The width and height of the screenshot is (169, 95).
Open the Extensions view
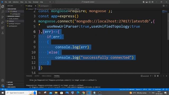click(3, 28)
